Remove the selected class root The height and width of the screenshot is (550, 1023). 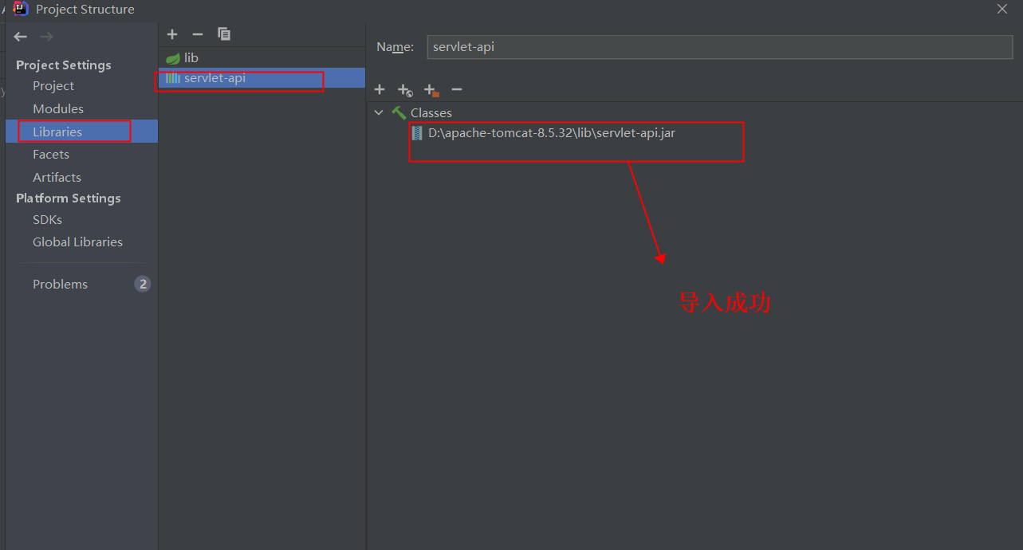[457, 89]
